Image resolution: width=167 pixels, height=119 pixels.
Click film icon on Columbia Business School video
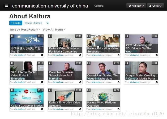(50, 63)
